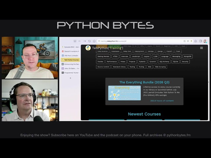
Task: Select the Language tag
Action: [x=165, y=56]
